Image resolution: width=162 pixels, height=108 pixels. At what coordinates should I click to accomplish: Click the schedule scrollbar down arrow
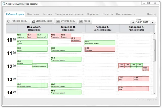point(154,93)
